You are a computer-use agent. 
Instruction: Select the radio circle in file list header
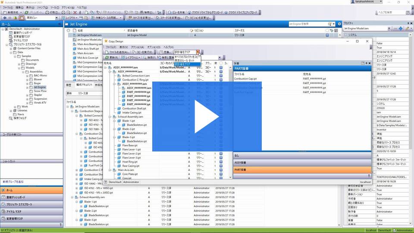coord(69,30)
